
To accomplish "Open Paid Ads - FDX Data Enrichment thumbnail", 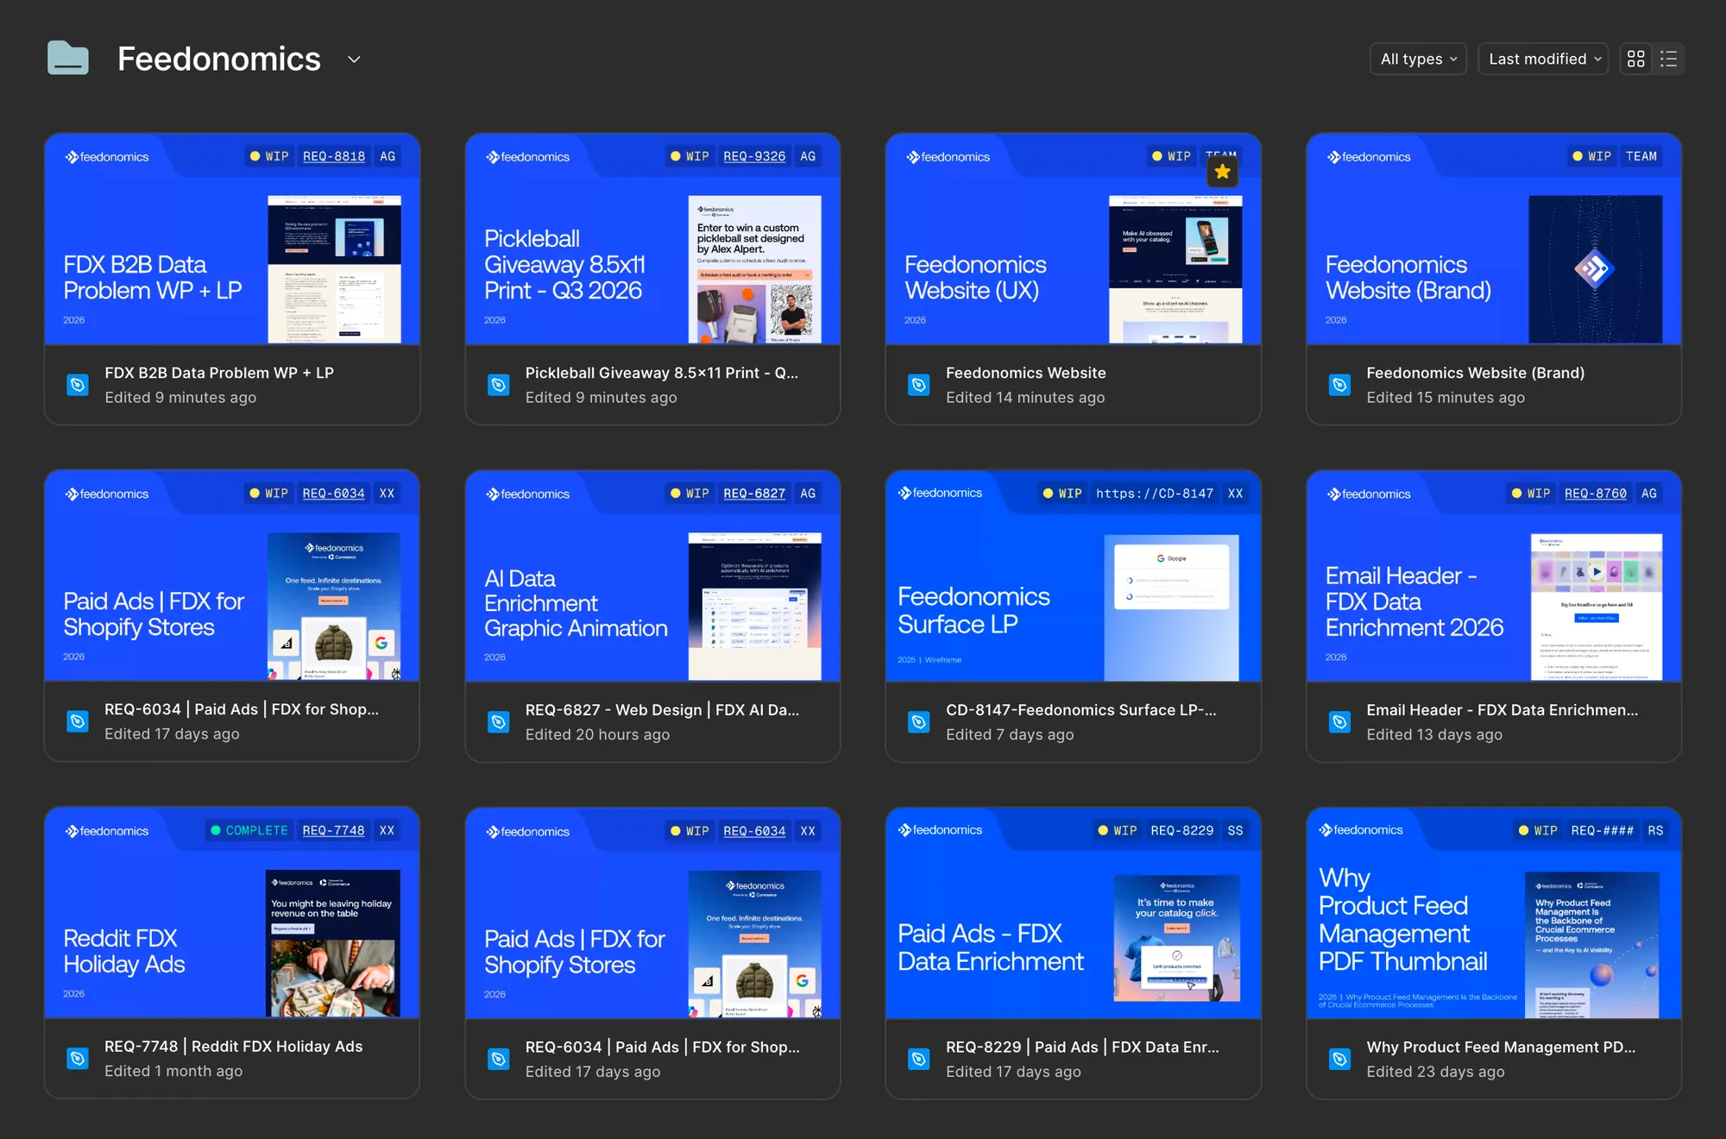I will pyautogui.click(x=1073, y=913).
